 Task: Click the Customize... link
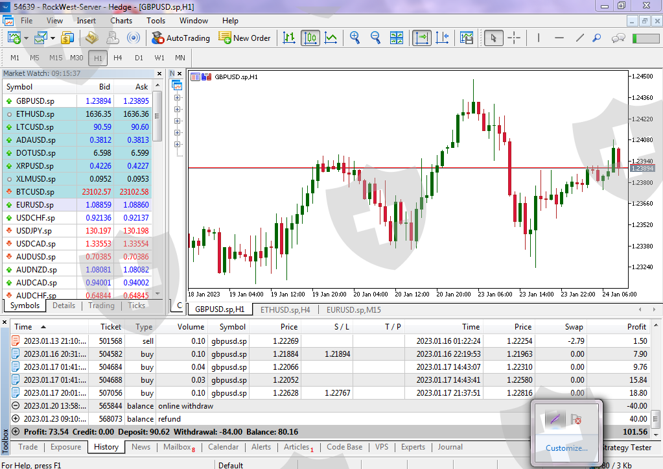(566, 448)
